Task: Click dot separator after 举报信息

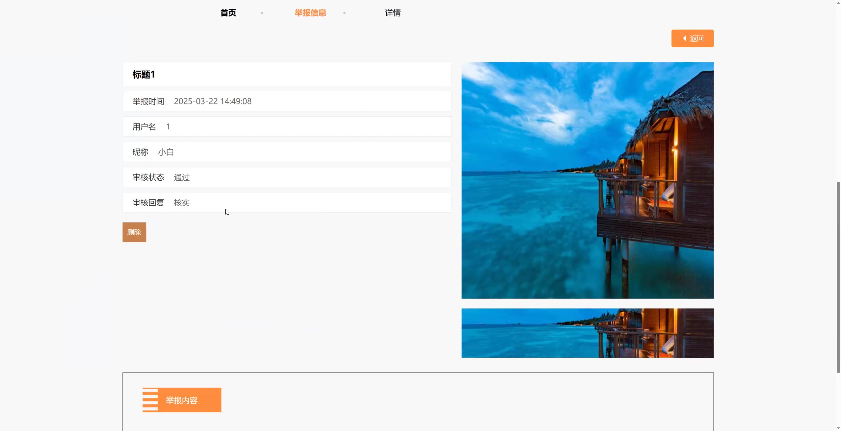Action: pos(344,13)
